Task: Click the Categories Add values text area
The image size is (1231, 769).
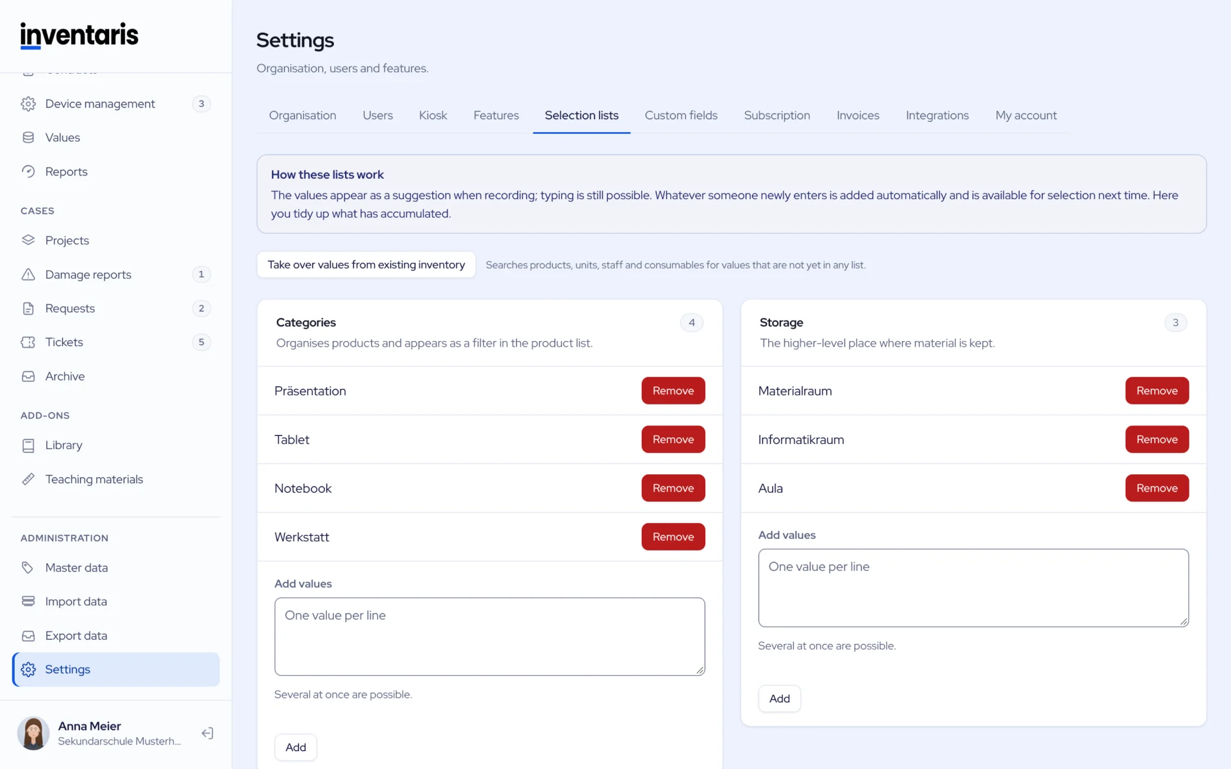Action: pyautogui.click(x=490, y=637)
